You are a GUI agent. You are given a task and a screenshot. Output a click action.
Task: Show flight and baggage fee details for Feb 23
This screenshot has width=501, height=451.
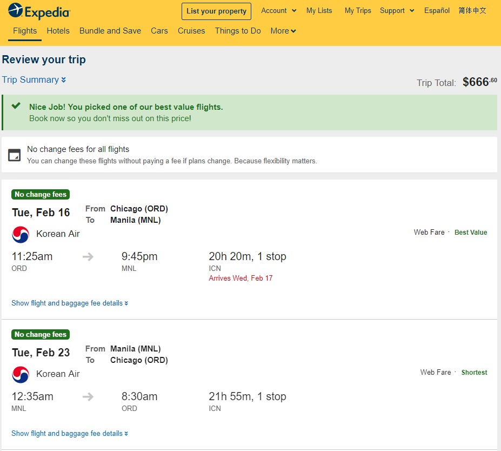tap(70, 433)
